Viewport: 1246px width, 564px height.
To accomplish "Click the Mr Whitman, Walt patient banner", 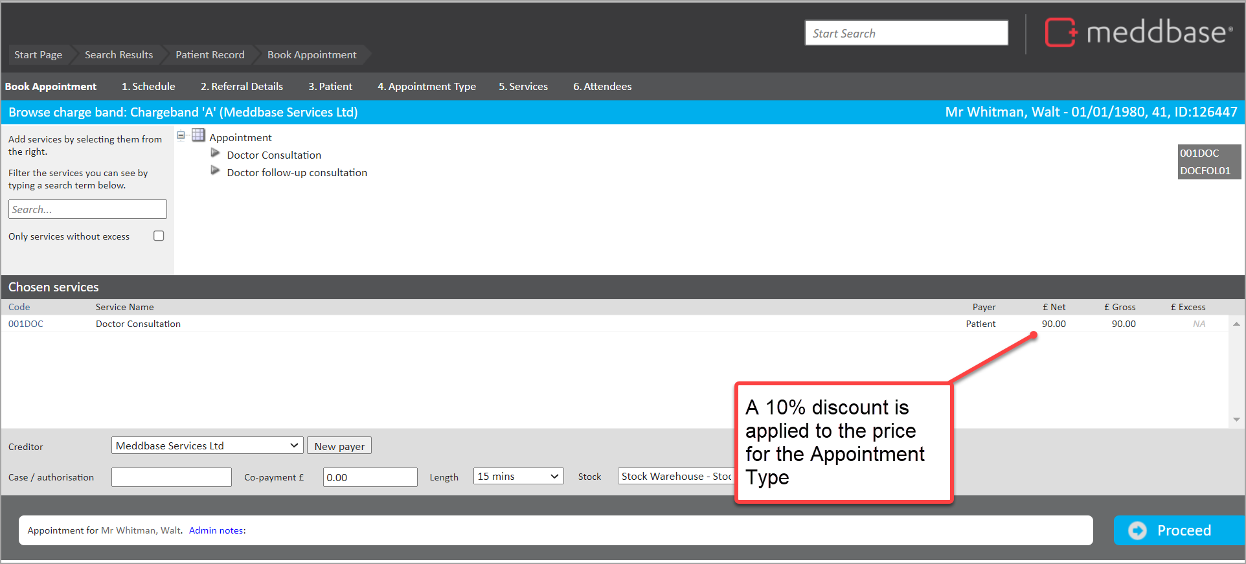I will [1091, 112].
